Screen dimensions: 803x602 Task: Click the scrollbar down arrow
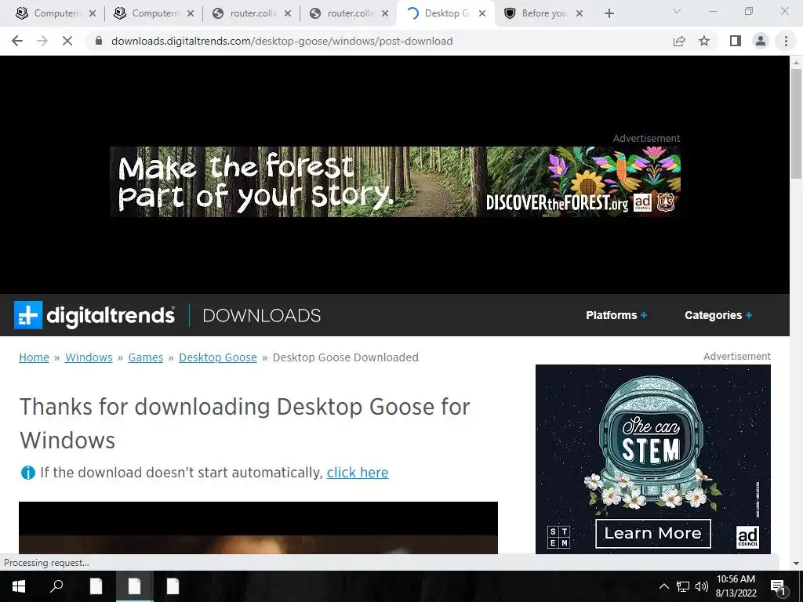point(796,564)
